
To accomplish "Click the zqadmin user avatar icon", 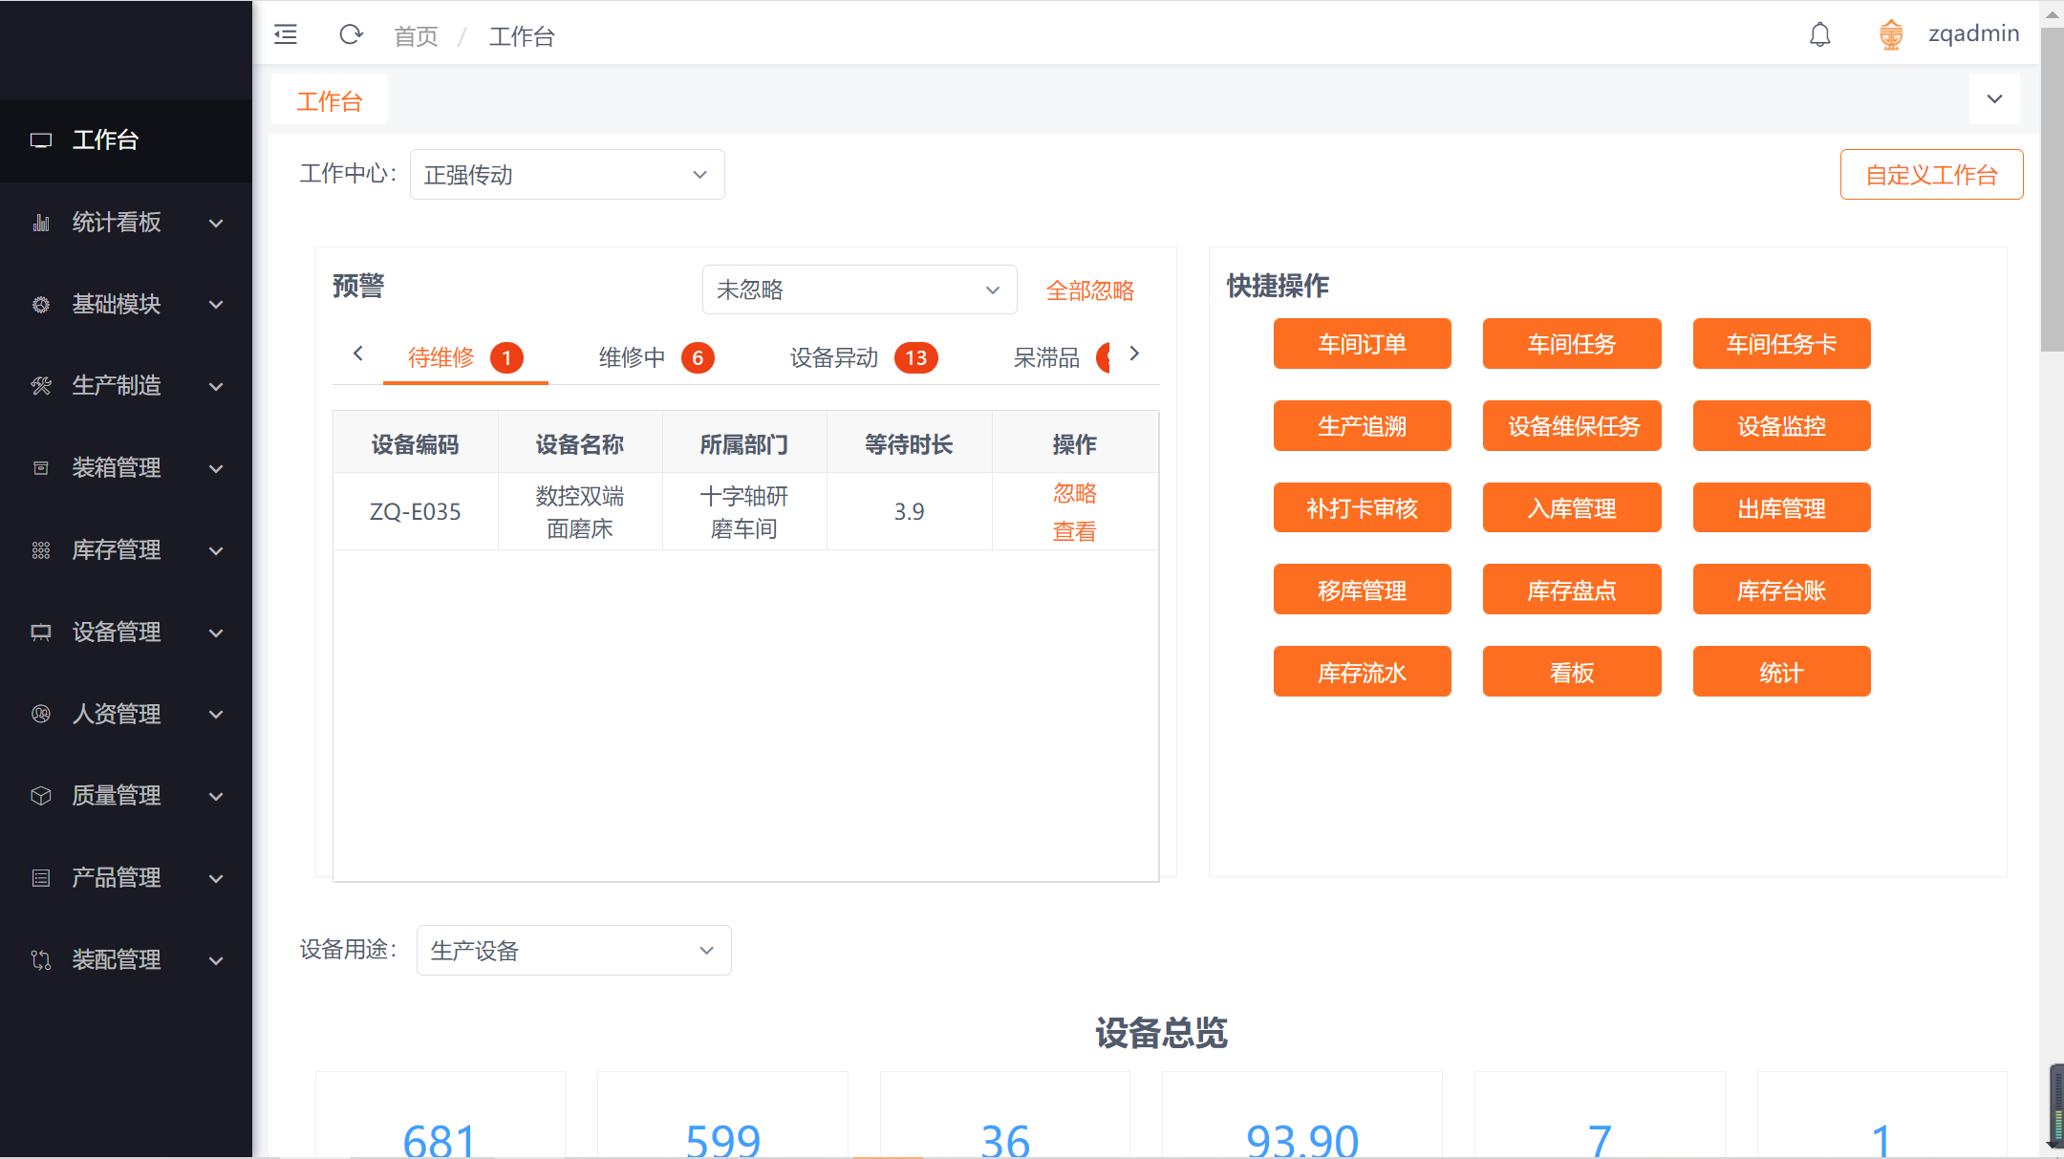I will 1891,35.
